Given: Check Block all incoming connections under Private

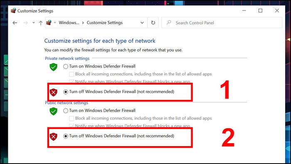Looking at the screenshot, I should click(x=72, y=74).
